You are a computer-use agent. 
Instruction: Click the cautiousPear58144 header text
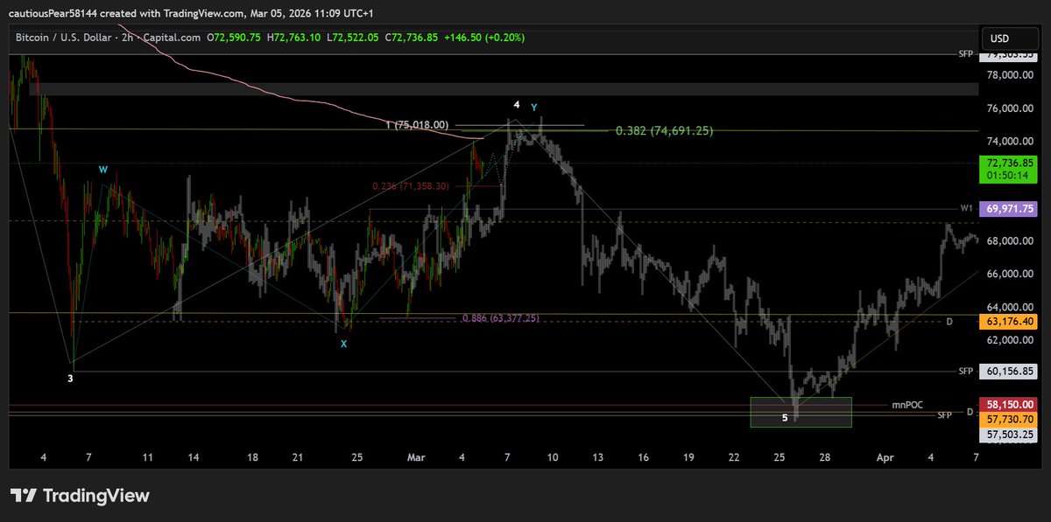53,15
